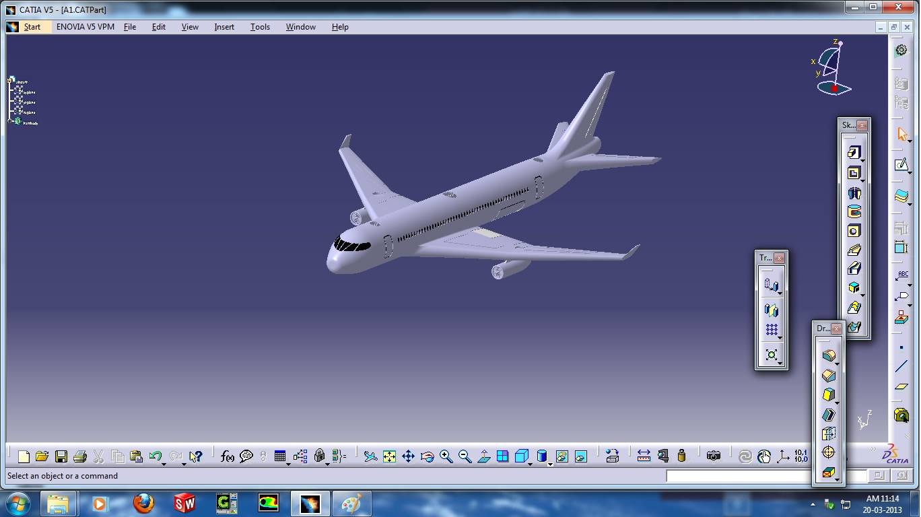This screenshot has height=517, width=921.
Task: Select the Pocket tool icon
Action: pos(854,173)
